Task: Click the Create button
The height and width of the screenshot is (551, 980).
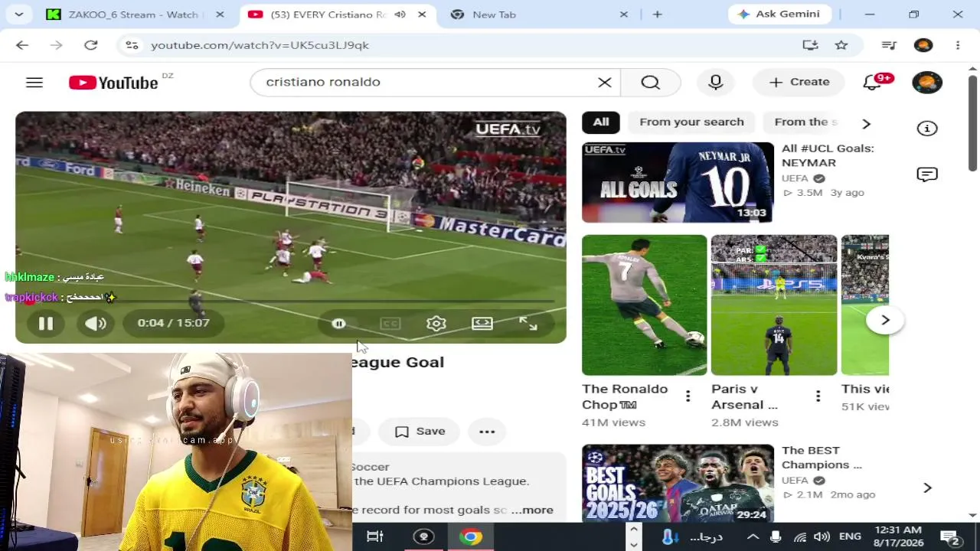Action: click(x=799, y=82)
